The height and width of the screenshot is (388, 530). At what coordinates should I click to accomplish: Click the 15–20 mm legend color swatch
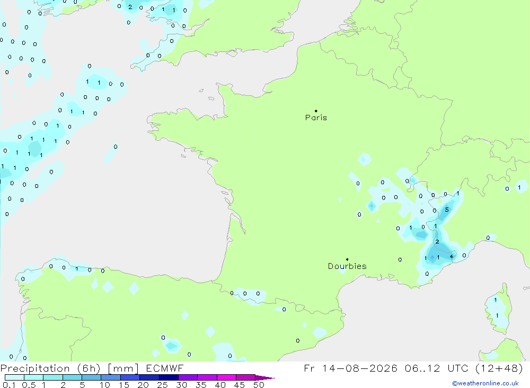coord(130,377)
